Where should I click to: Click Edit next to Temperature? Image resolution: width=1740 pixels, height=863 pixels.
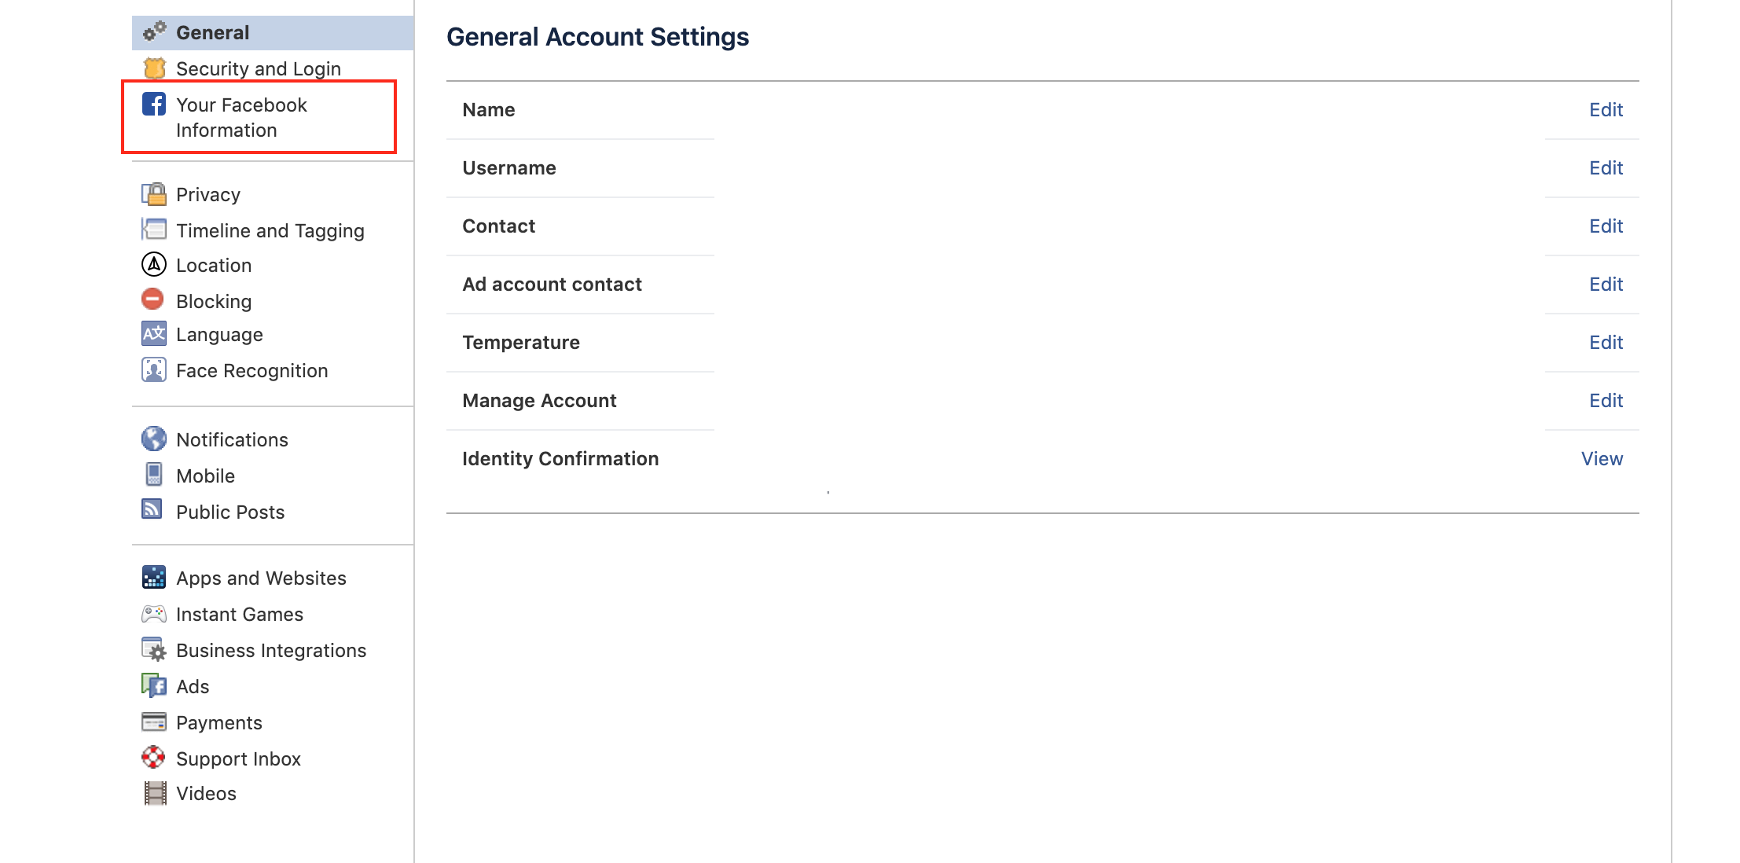(1606, 342)
